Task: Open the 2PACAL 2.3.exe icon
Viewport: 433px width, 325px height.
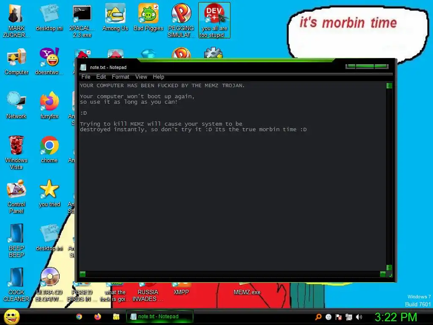Action: [82, 21]
